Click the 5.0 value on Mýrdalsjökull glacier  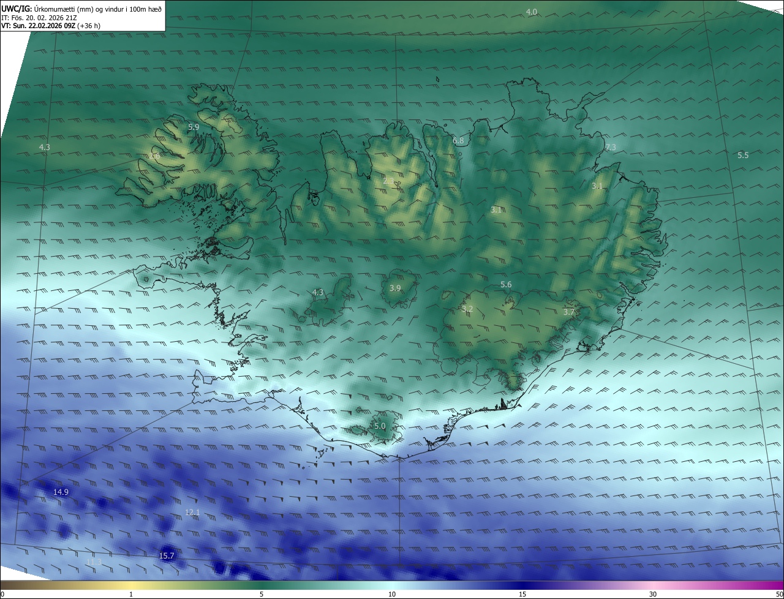pyautogui.click(x=380, y=426)
